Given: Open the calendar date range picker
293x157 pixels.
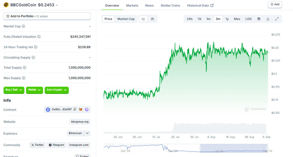Looking at the screenshot, I should coord(259,19).
